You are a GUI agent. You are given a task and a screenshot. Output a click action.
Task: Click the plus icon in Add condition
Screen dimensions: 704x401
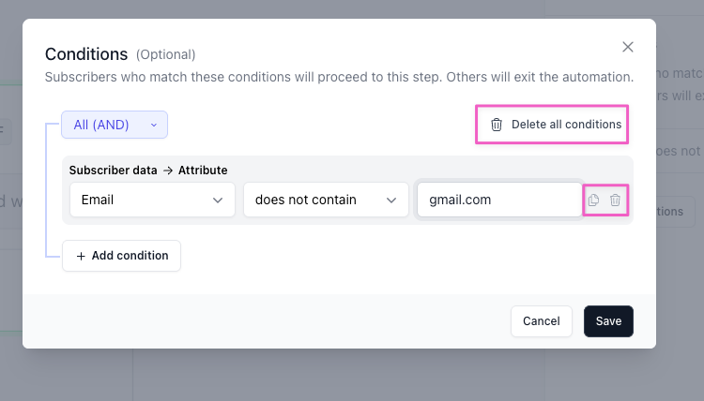81,256
